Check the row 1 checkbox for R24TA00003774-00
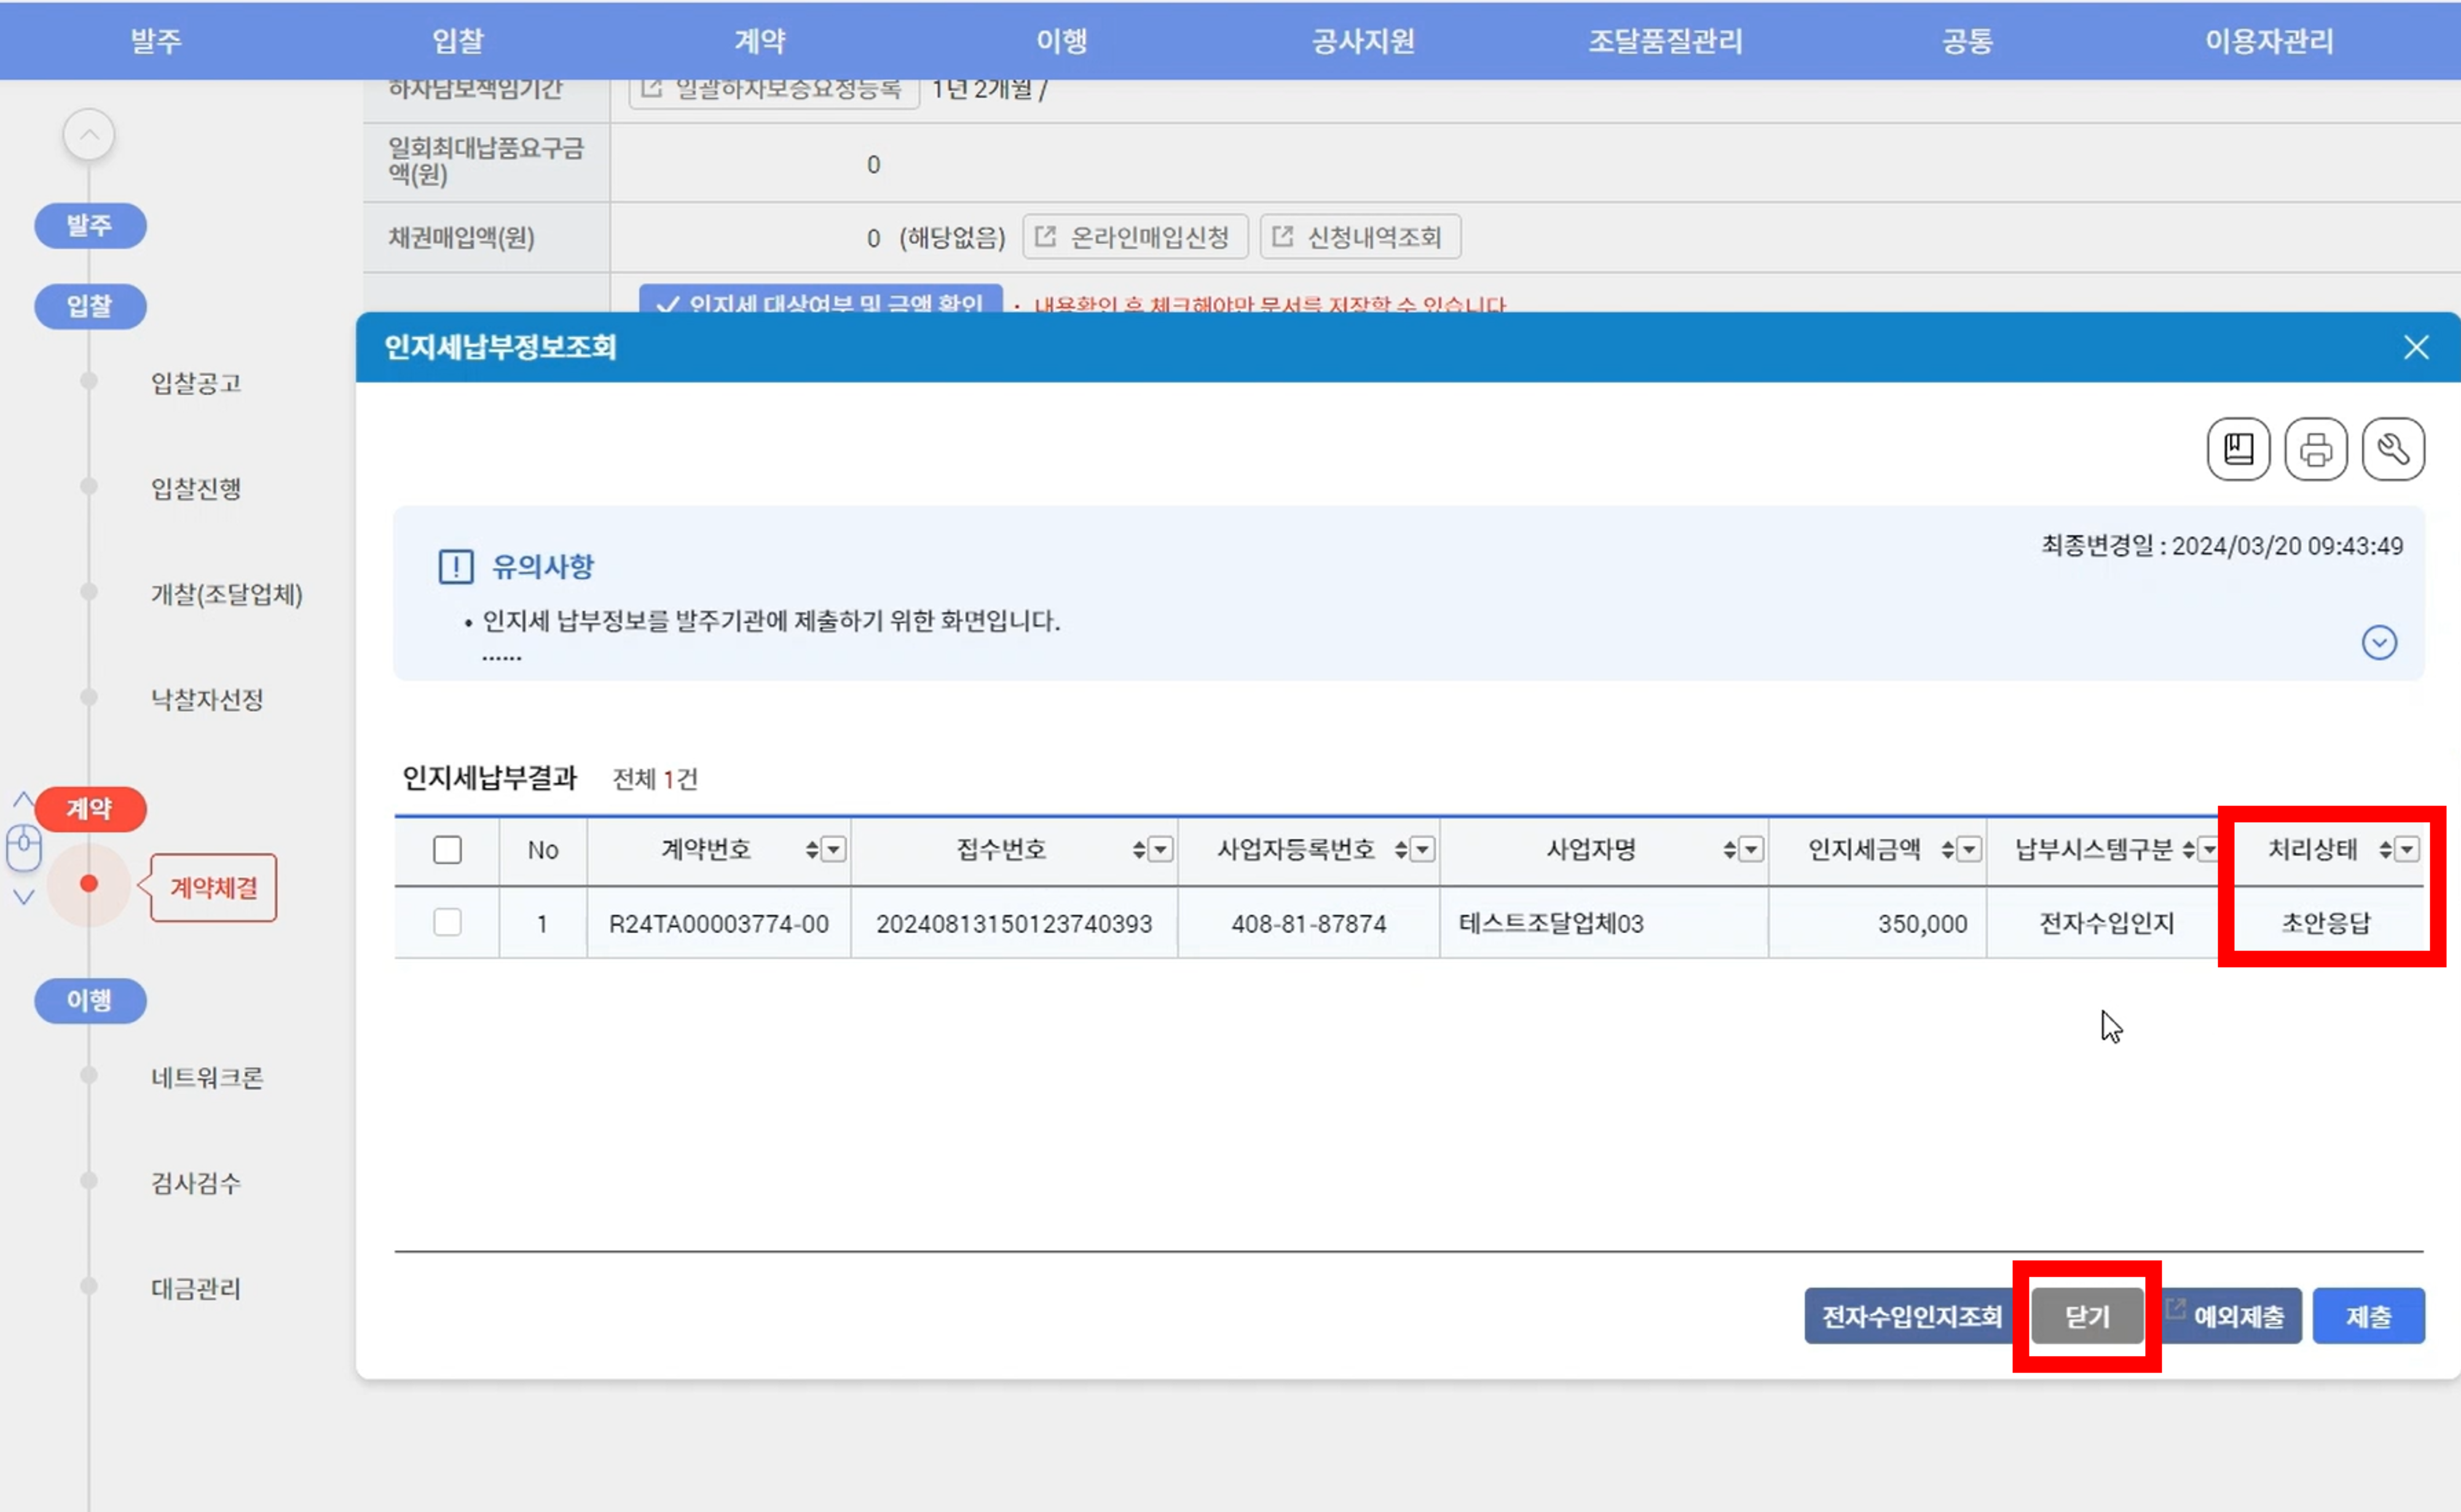 coord(447,922)
